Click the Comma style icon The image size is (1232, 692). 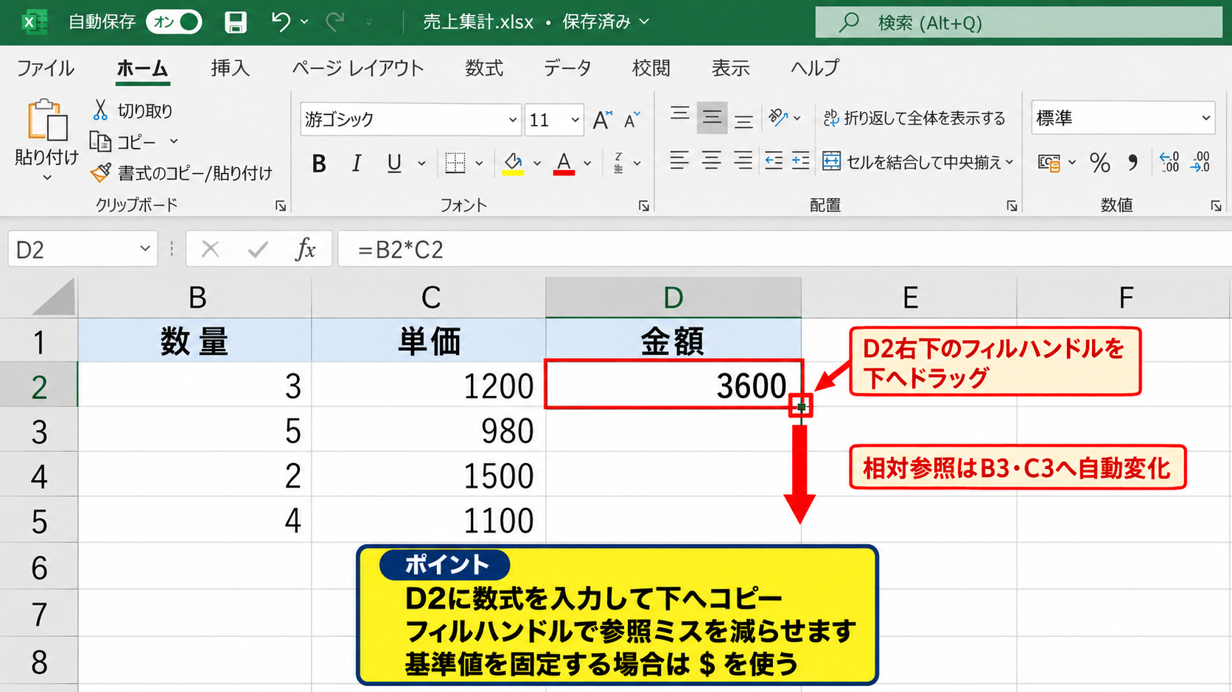point(1133,163)
